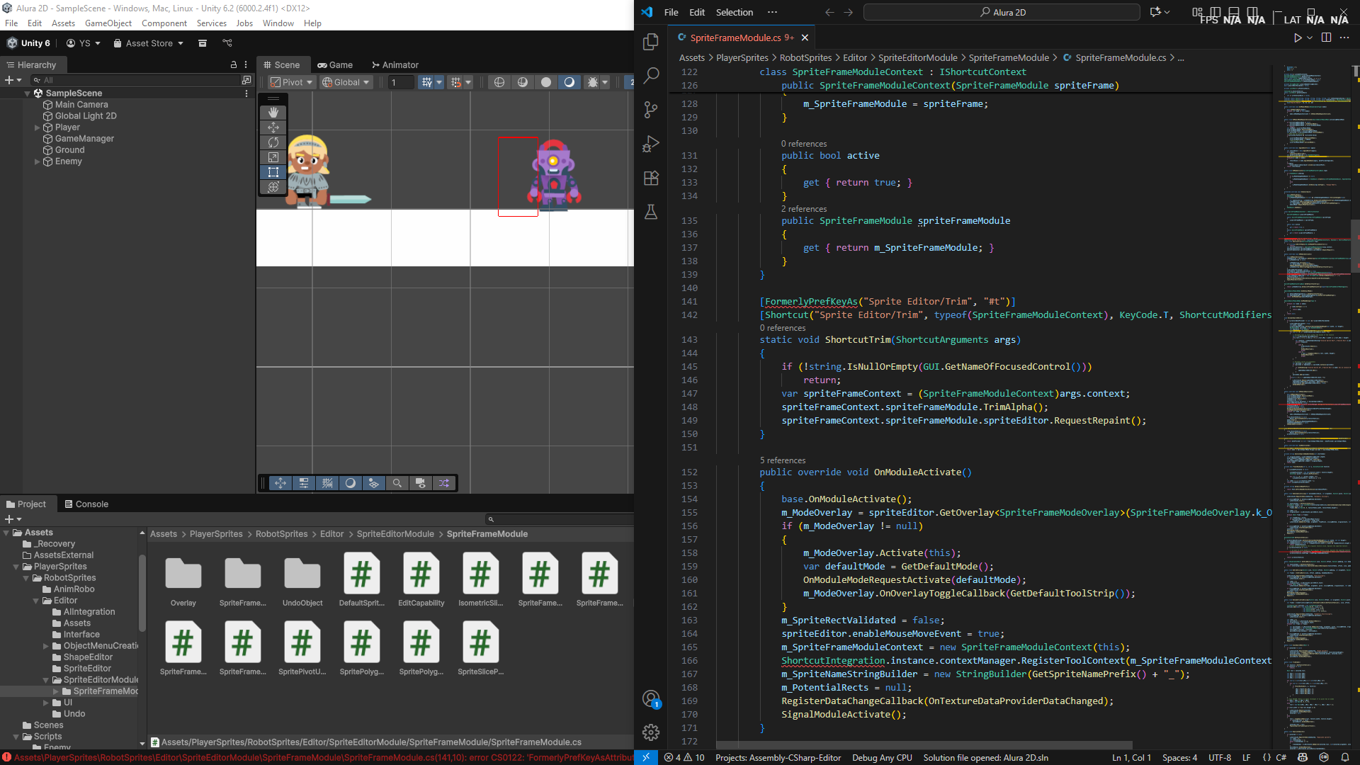Screen dimensions: 1360x765
Task: Open VS Code Manage gear icon
Action: coord(651,732)
